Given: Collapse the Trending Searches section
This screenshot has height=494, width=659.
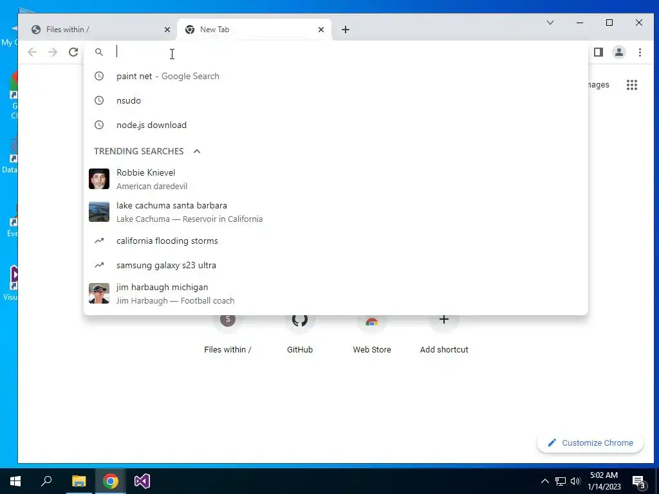Looking at the screenshot, I should point(197,151).
